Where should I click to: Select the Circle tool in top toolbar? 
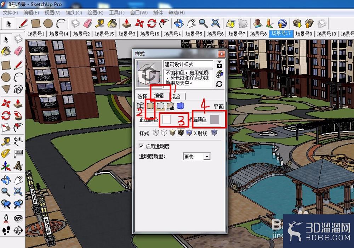point(48,23)
